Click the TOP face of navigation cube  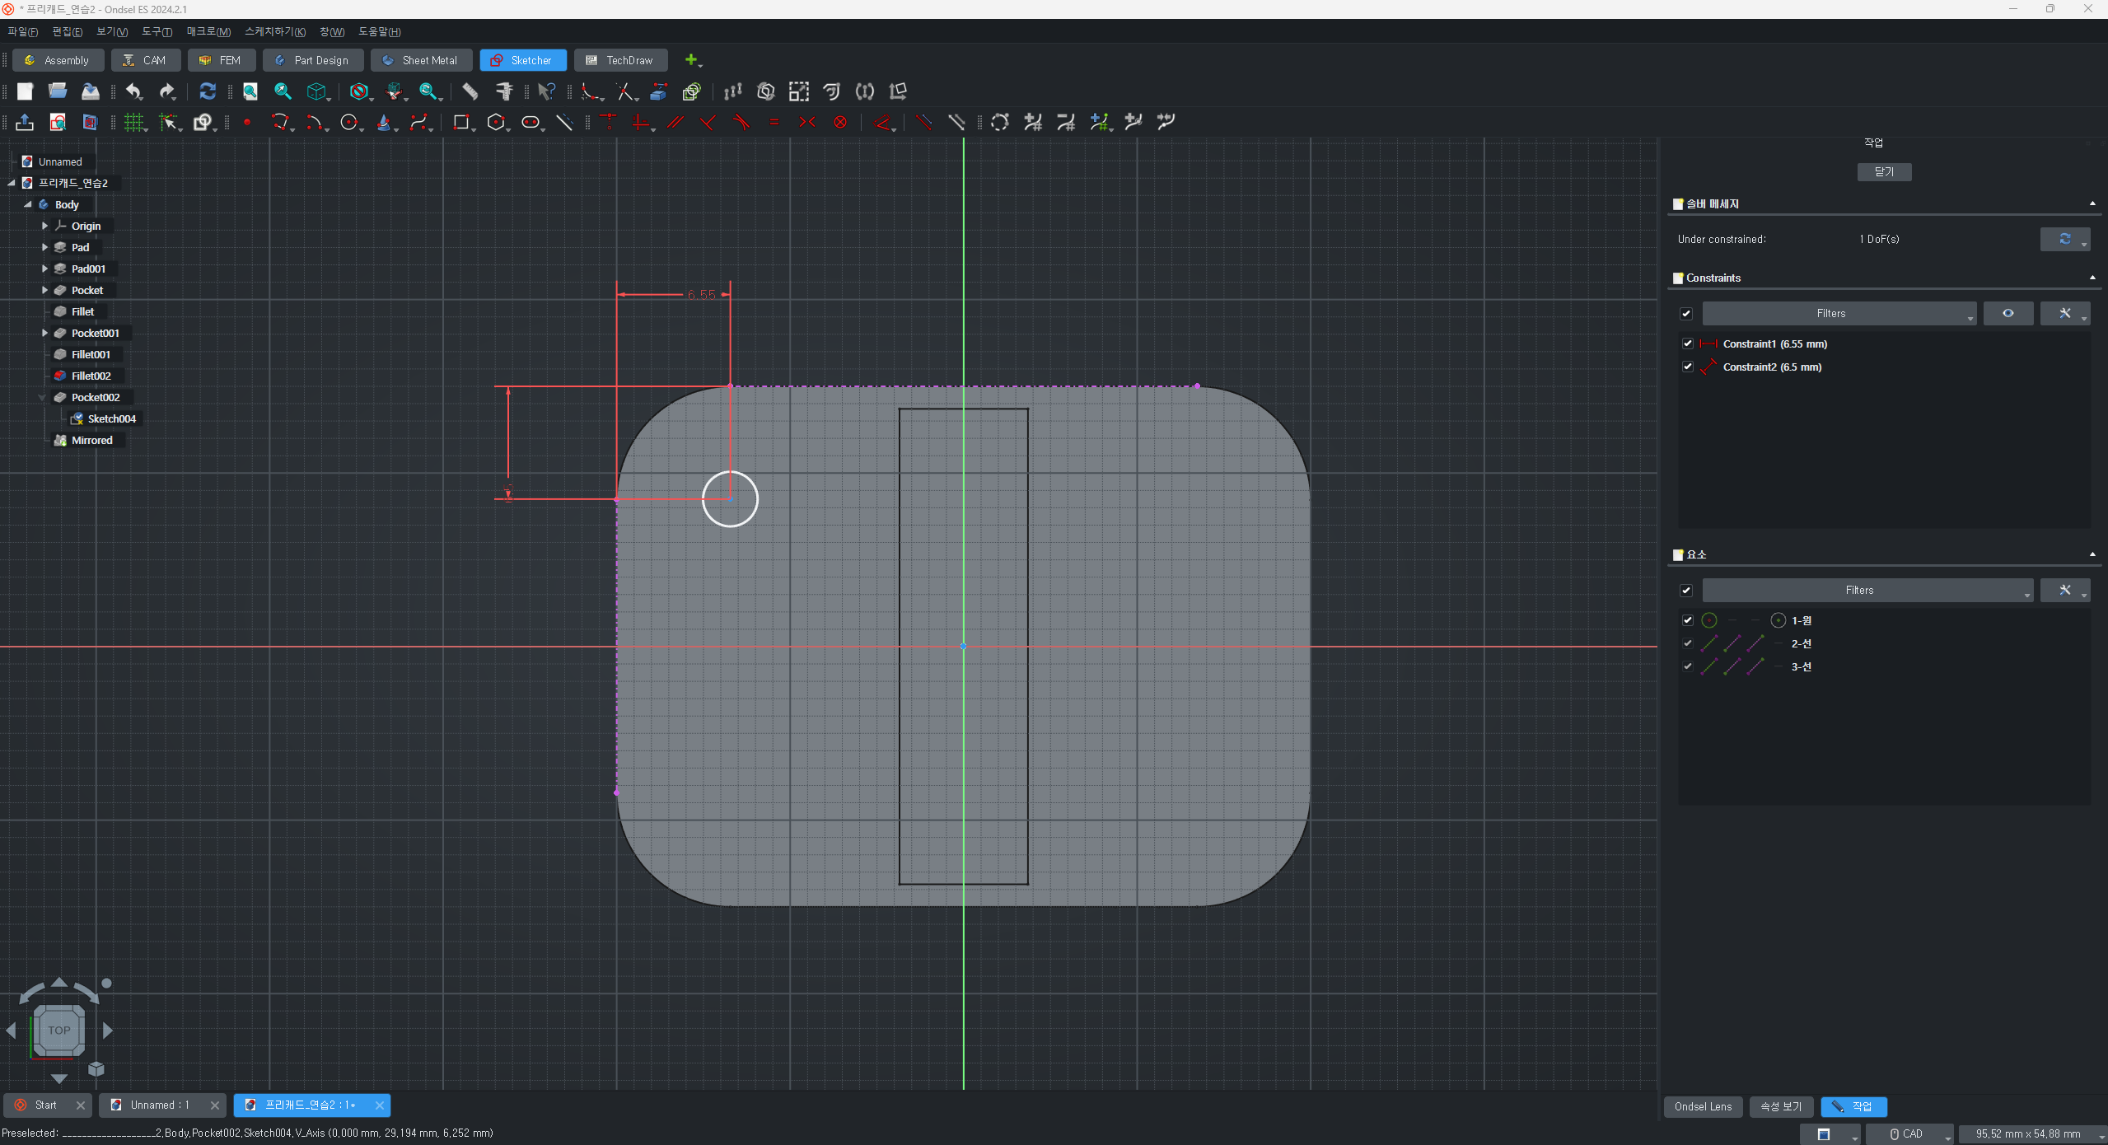[x=58, y=1030]
